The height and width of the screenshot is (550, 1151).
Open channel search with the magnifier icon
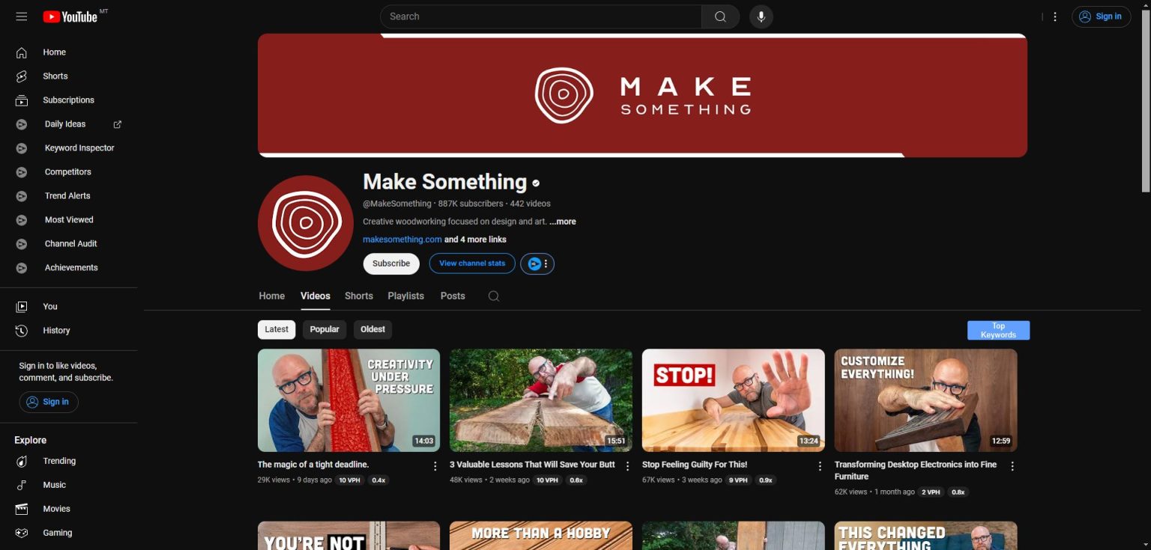tap(493, 296)
